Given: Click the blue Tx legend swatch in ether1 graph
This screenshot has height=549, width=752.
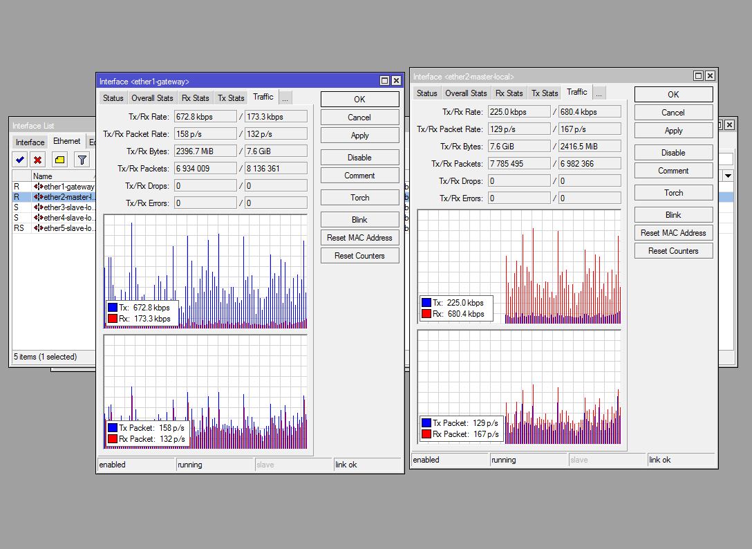Looking at the screenshot, I should coord(113,308).
